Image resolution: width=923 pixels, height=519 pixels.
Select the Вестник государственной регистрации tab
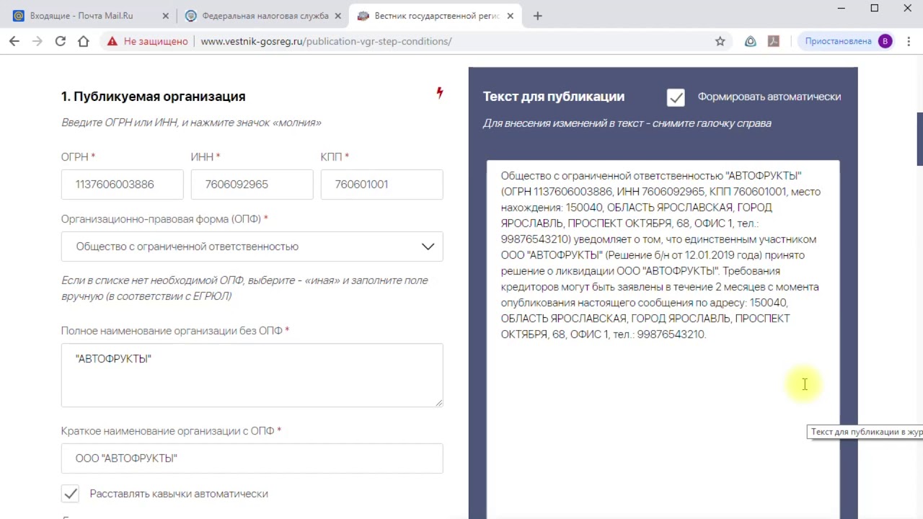pyautogui.click(x=436, y=16)
